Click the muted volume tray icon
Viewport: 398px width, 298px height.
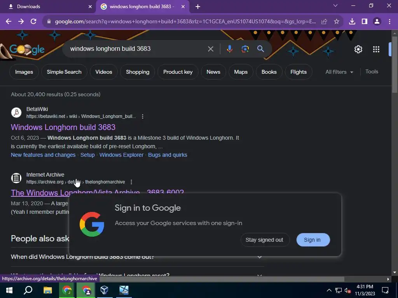click(348, 290)
